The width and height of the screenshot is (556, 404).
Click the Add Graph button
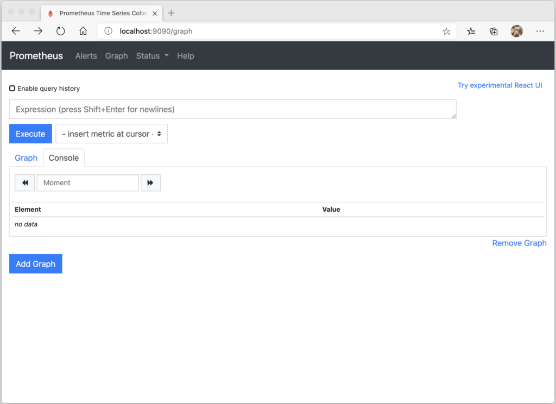[x=35, y=263]
